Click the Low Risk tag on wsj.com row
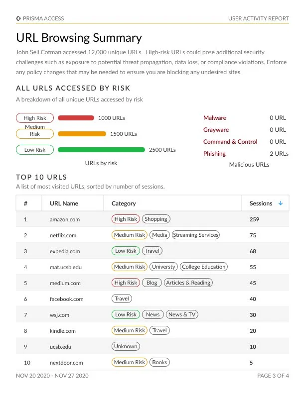 [126, 314]
